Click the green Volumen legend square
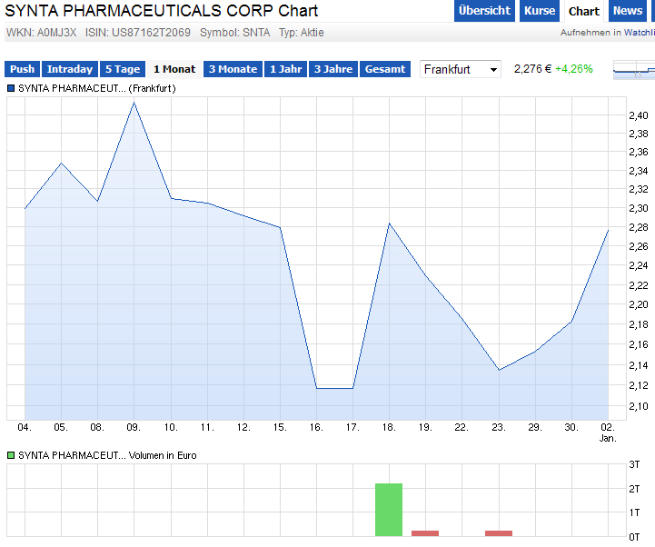This screenshot has height=547, width=655. pos(11,455)
